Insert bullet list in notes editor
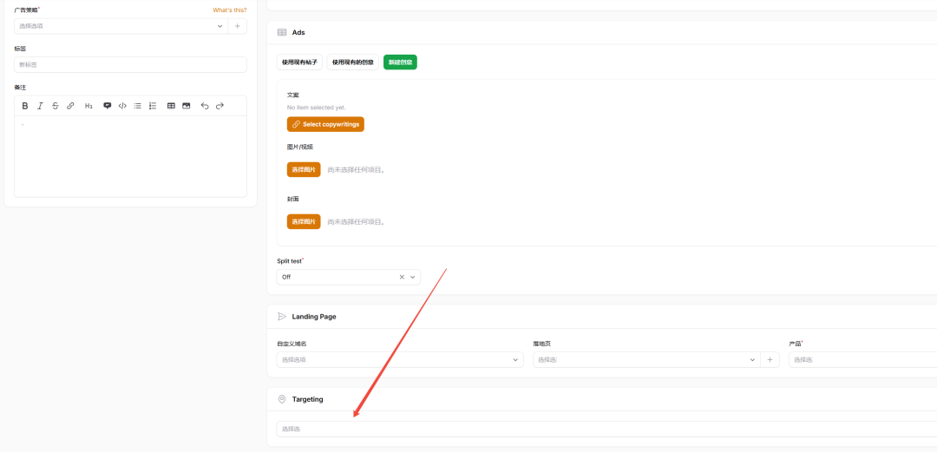This screenshot has height=452, width=937. [138, 106]
